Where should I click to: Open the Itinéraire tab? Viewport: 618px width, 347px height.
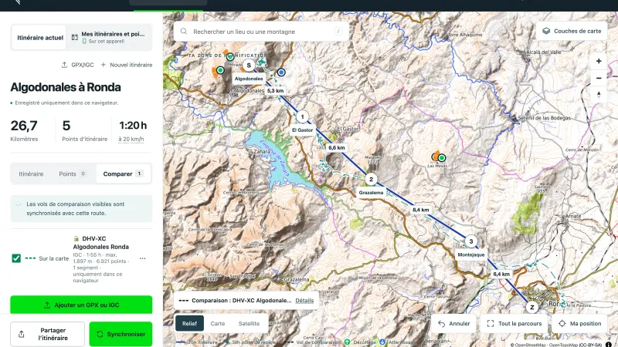click(x=31, y=174)
